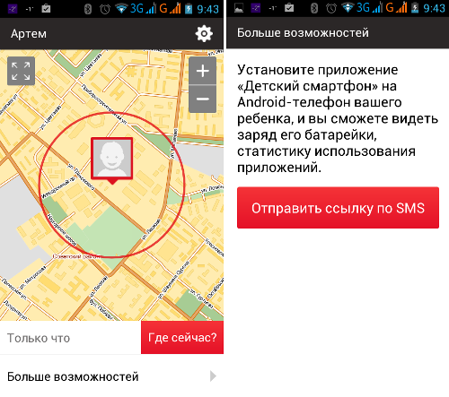
Task: Tap the Wi-Fi icon in left status bar
Action: click(x=121, y=8)
